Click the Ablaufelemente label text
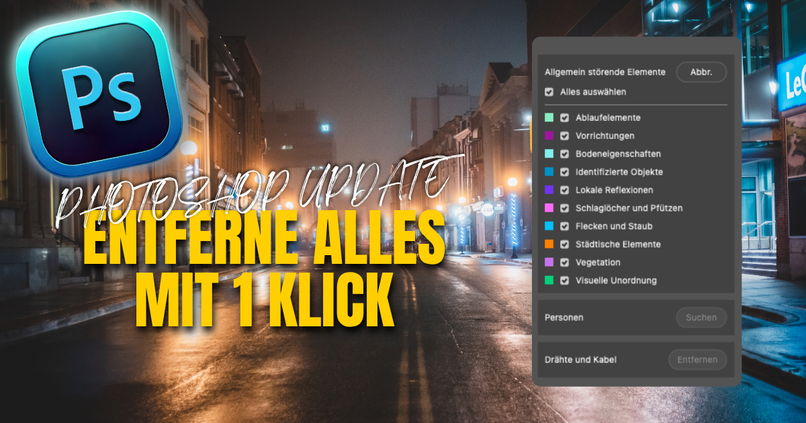Image resolution: width=806 pixels, height=423 pixels. click(608, 117)
